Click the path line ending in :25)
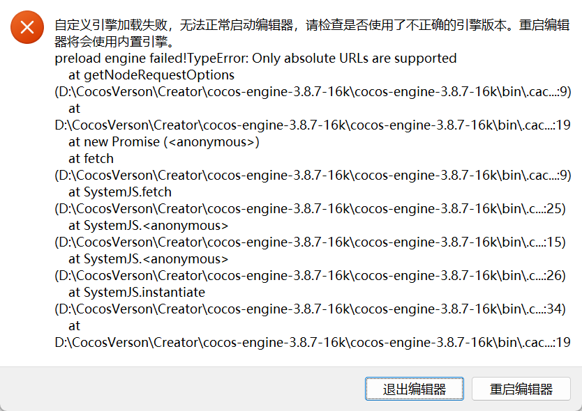This screenshot has width=582, height=411. click(313, 209)
